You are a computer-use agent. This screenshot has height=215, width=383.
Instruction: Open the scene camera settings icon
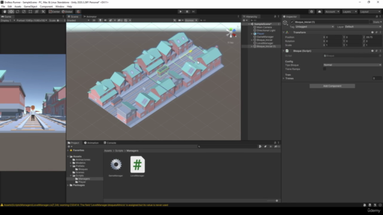click(x=181, y=20)
